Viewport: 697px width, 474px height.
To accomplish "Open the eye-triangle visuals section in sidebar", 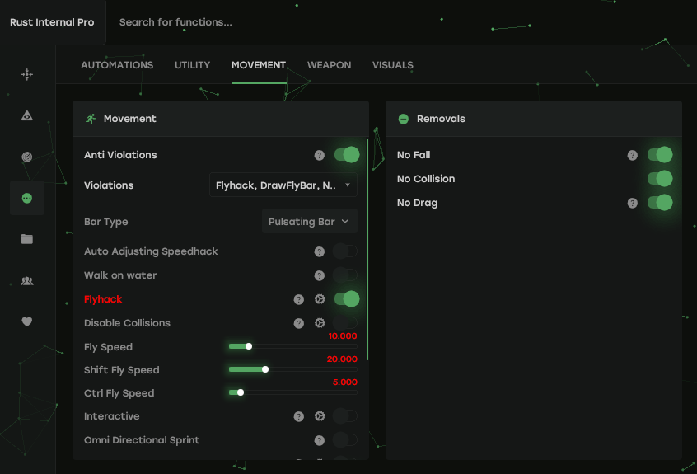I will [26, 115].
